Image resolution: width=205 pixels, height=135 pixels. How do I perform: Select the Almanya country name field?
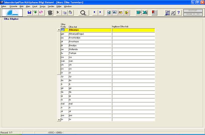click(x=90, y=30)
